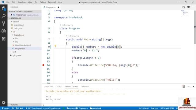Open the Edit menu
This screenshot has height=110, width=196.
(13, 2)
